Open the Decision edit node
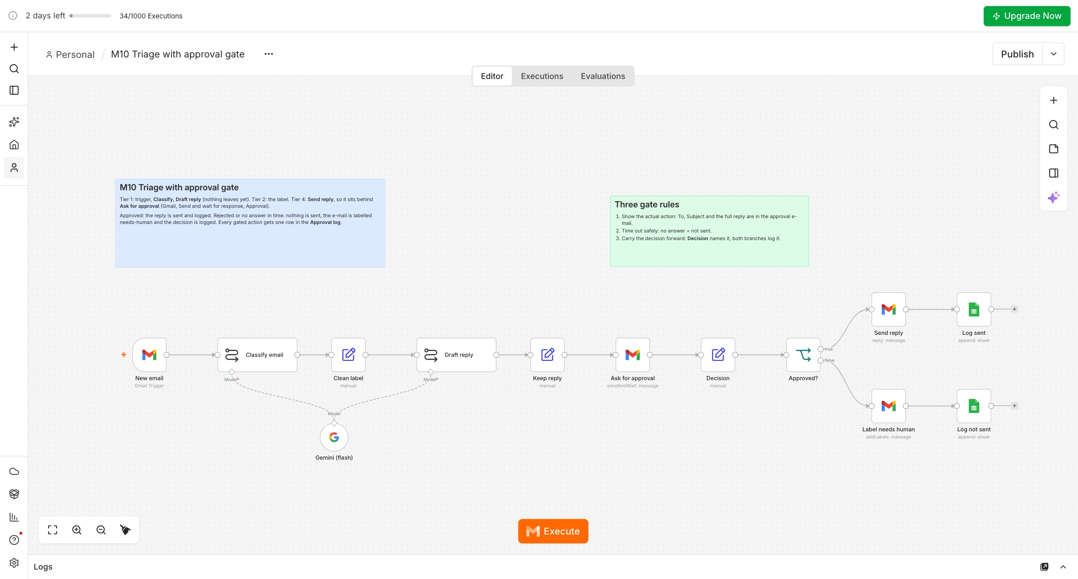Viewport: 1078px width, 579px height. click(x=718, y=355)
